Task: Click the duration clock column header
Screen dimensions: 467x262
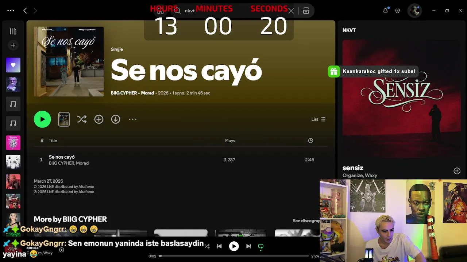Action: (310, 140)
